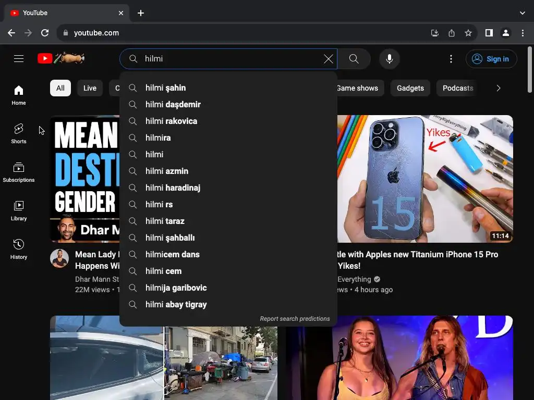Viewport: 534px width, 400px height.
Task: Click the site lock icon
Action: [66, 33]
